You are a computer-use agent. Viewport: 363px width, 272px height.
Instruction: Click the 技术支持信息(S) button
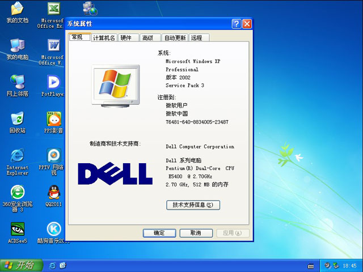click(193, 205)
